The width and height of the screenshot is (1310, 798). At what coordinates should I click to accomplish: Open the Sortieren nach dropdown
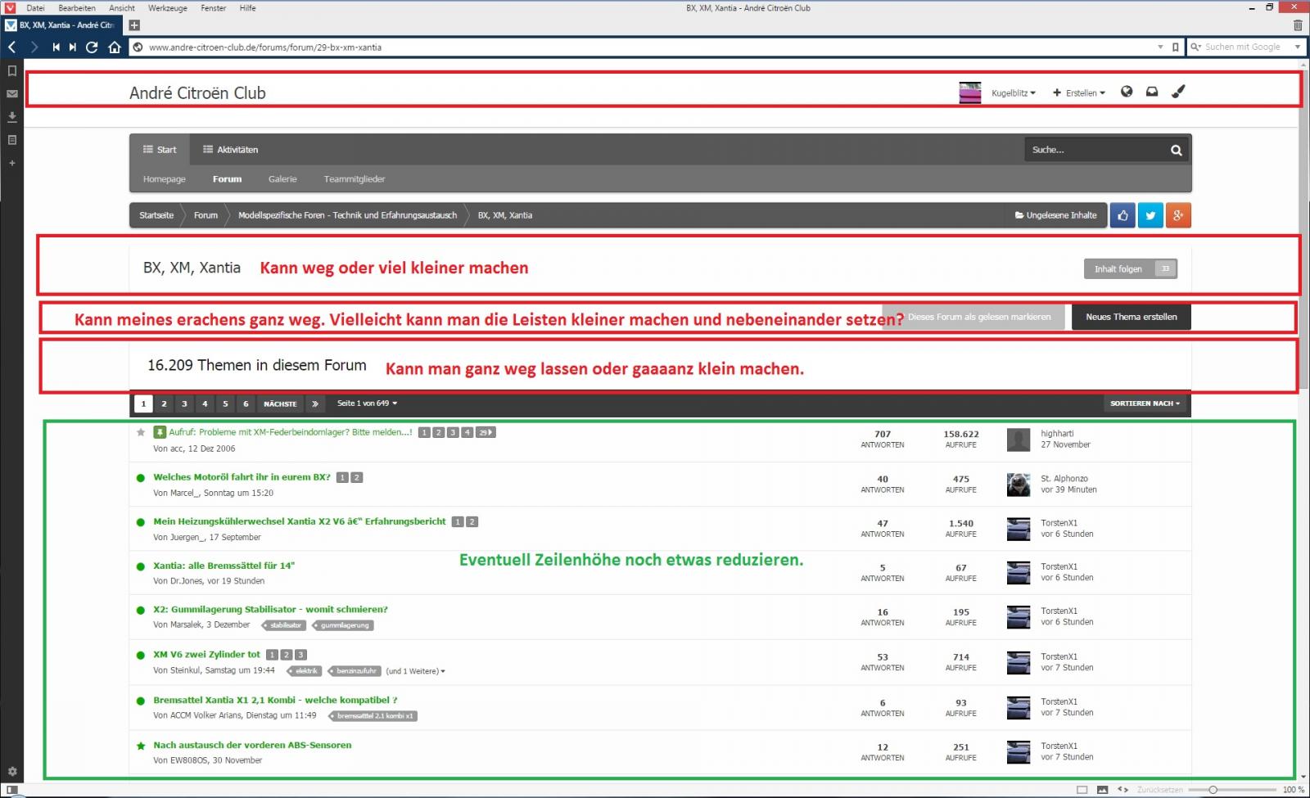click(1145, 403)
